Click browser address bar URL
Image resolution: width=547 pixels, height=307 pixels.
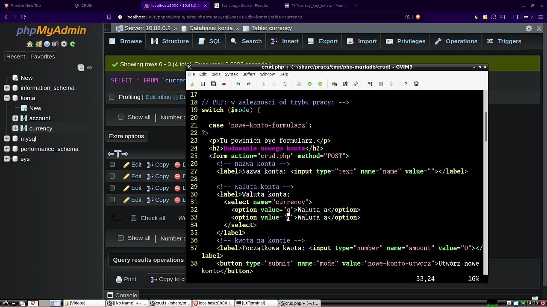pyautogui.click(x=214, y=17)
